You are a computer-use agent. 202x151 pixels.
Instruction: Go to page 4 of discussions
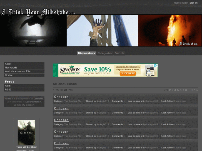(175, 90)
